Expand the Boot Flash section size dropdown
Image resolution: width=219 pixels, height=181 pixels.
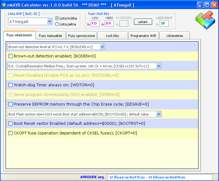pyautogui.click(x=158, y=114)
